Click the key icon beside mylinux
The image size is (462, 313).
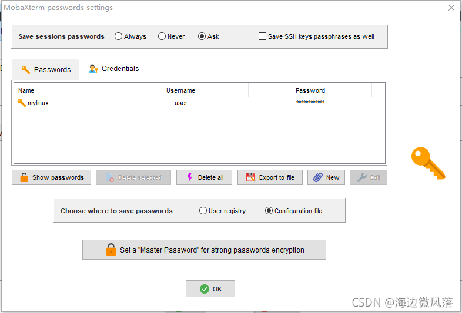pyautogui.click(x=22, y=103)
